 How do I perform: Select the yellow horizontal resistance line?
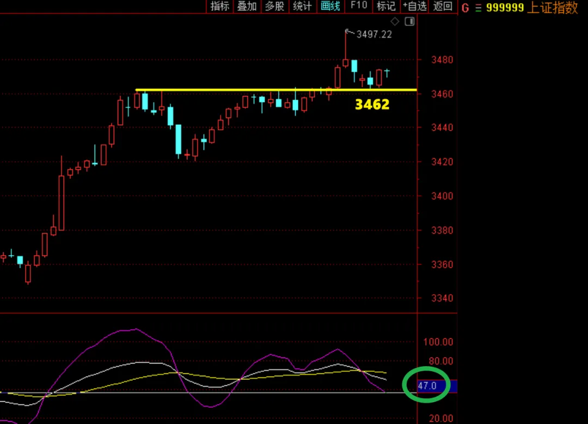click(276, 90)
